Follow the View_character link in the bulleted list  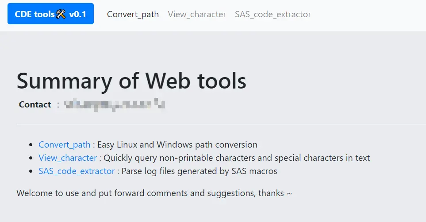[x=68, y=158]
